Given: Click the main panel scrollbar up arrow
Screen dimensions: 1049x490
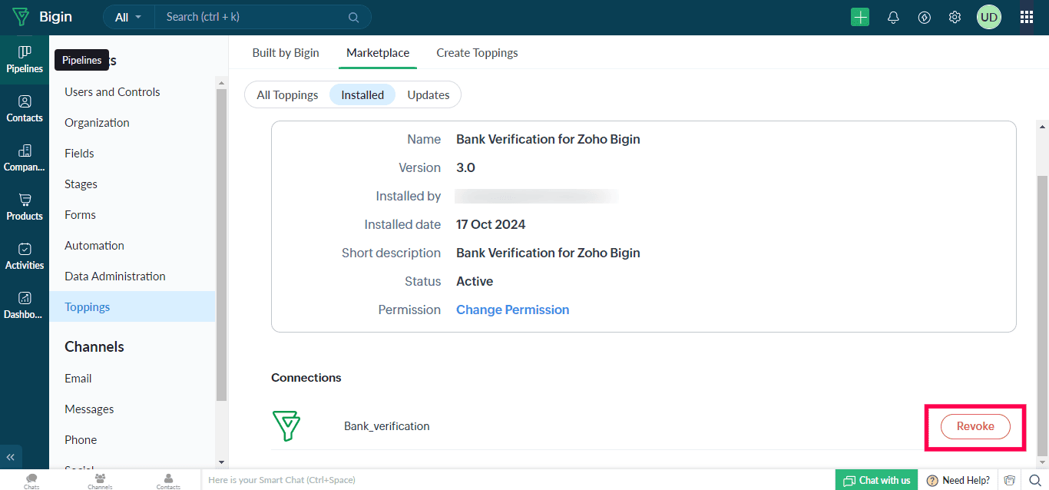Looking at the screenshot, I should pos(1042,127).
